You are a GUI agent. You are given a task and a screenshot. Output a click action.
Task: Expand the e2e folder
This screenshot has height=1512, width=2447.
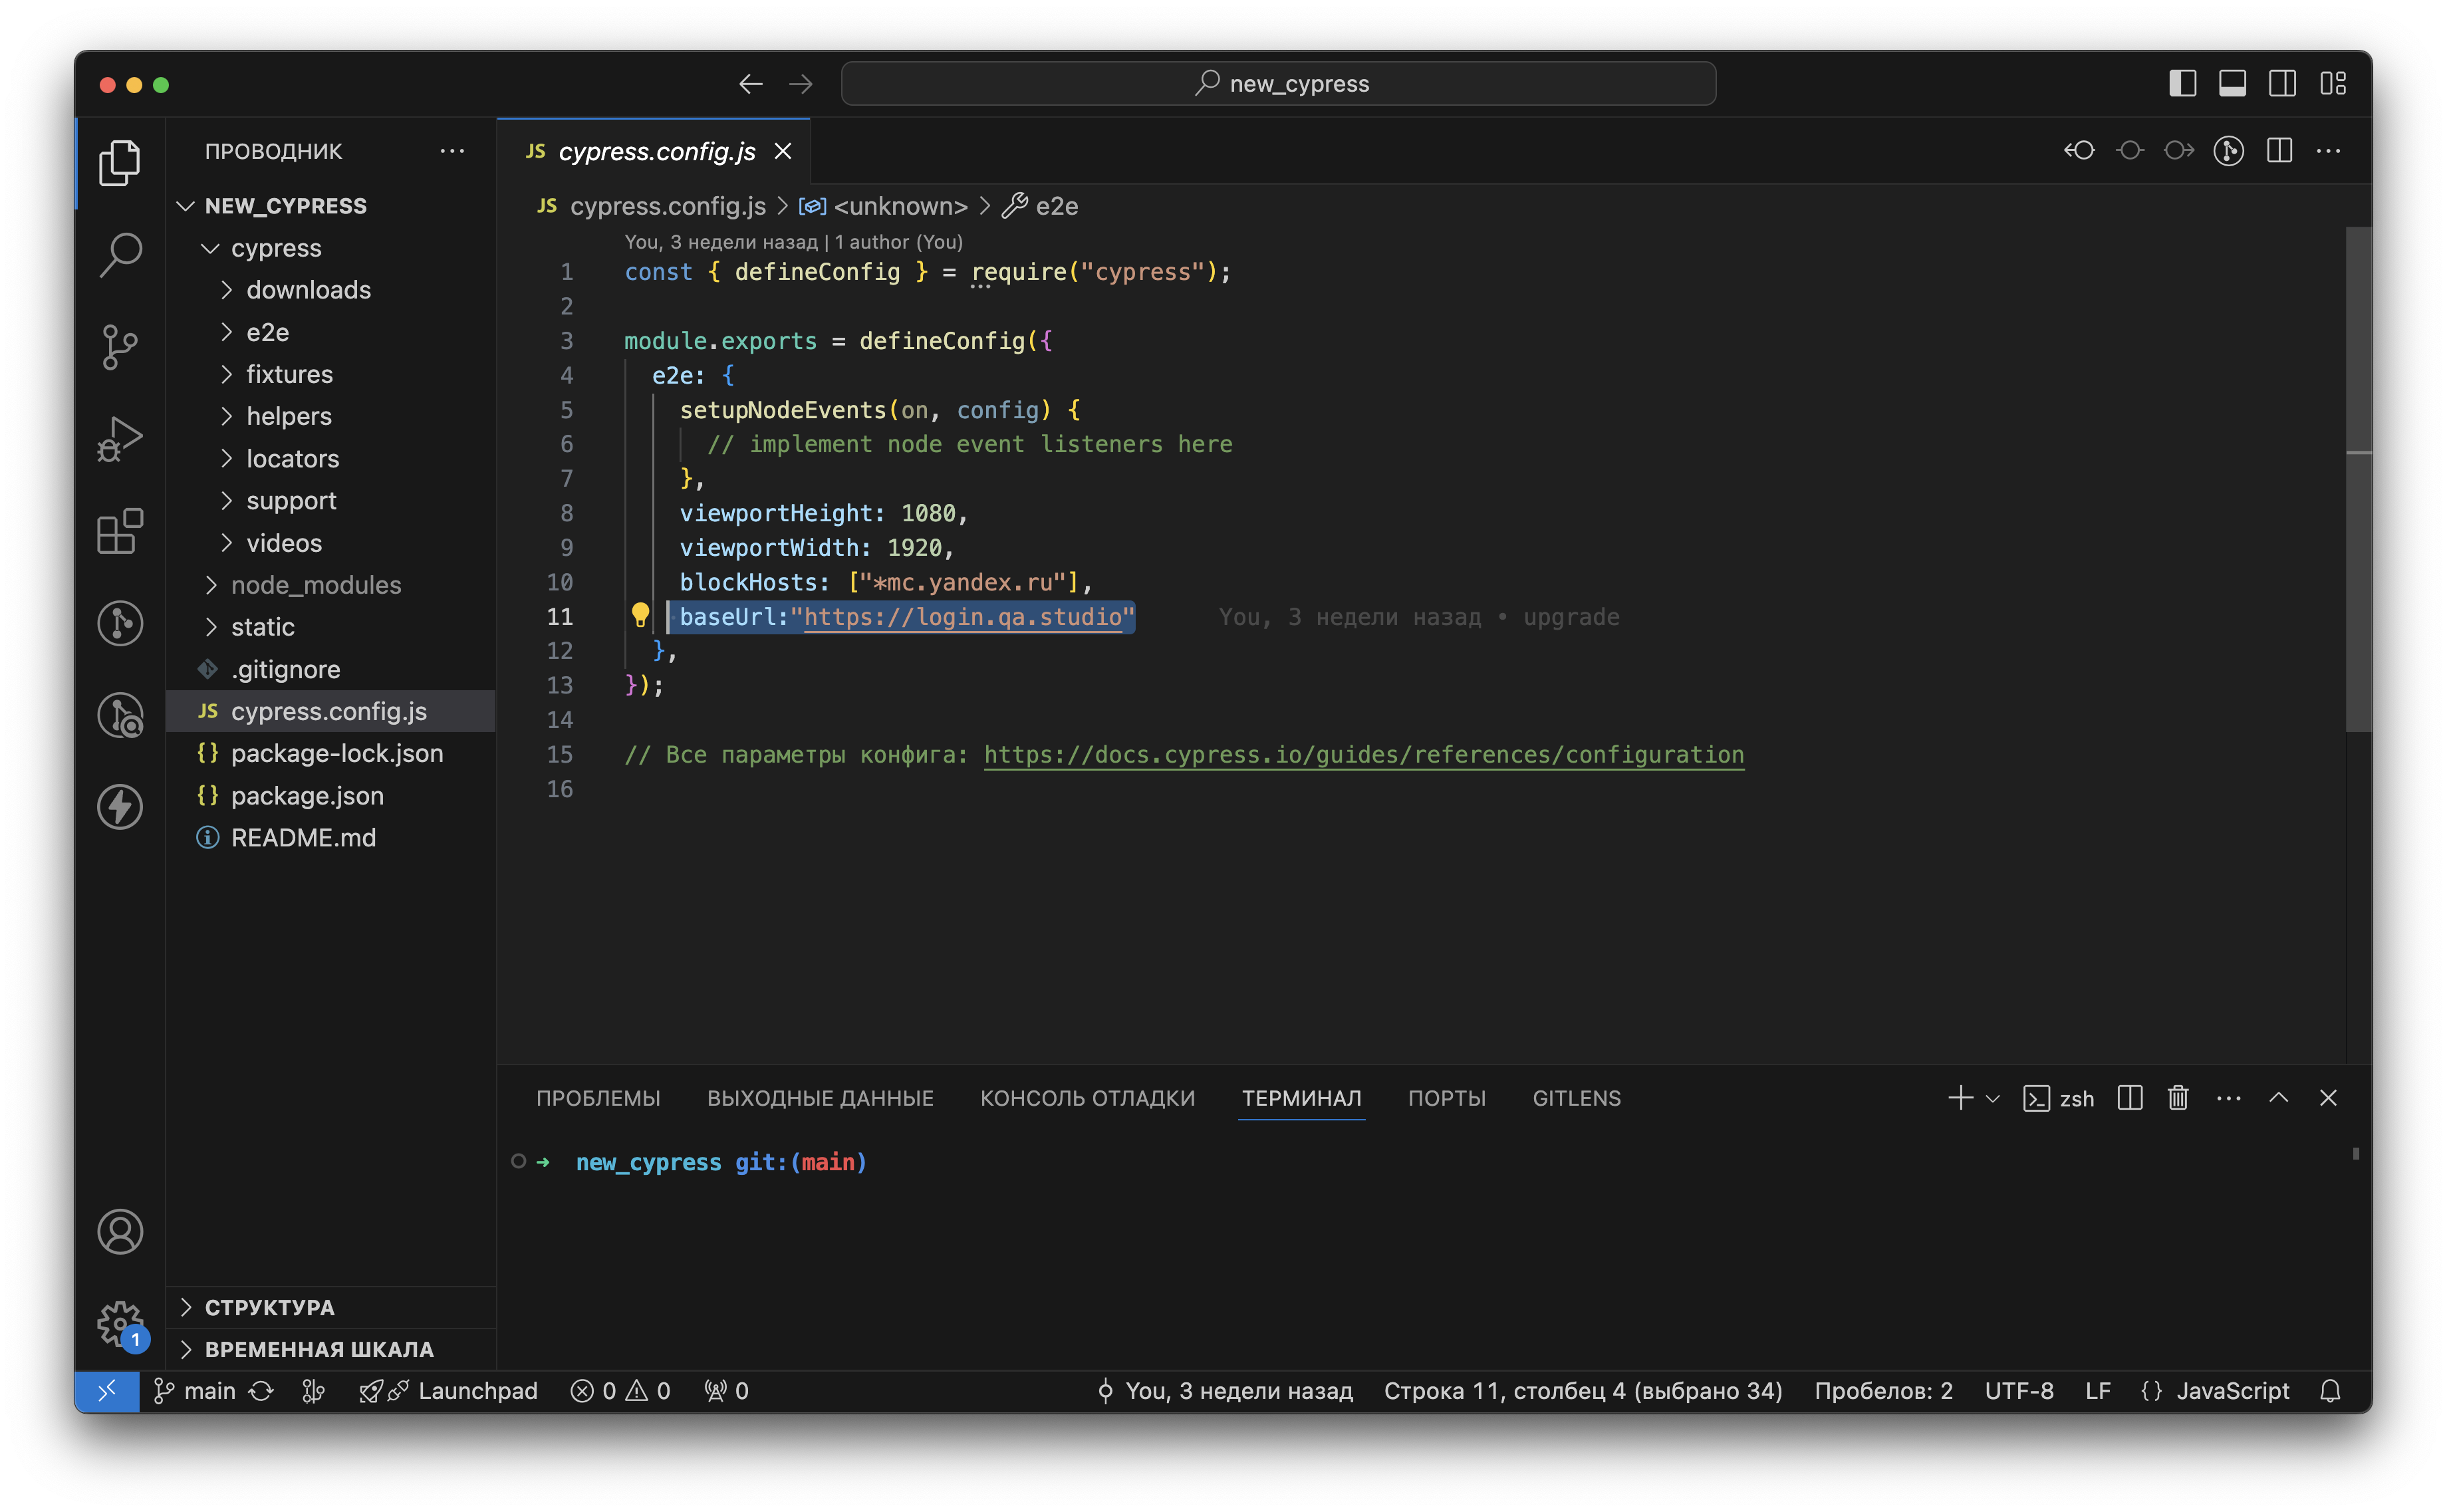tap(267, 332)
